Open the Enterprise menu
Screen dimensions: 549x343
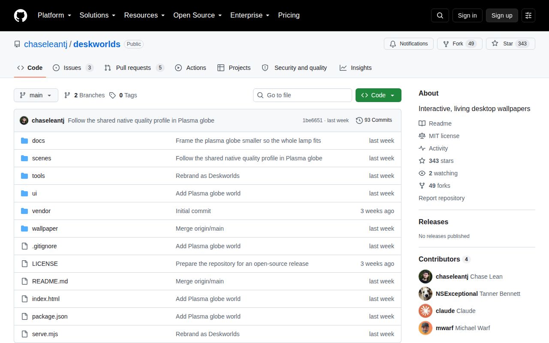[x=250, y=15]
